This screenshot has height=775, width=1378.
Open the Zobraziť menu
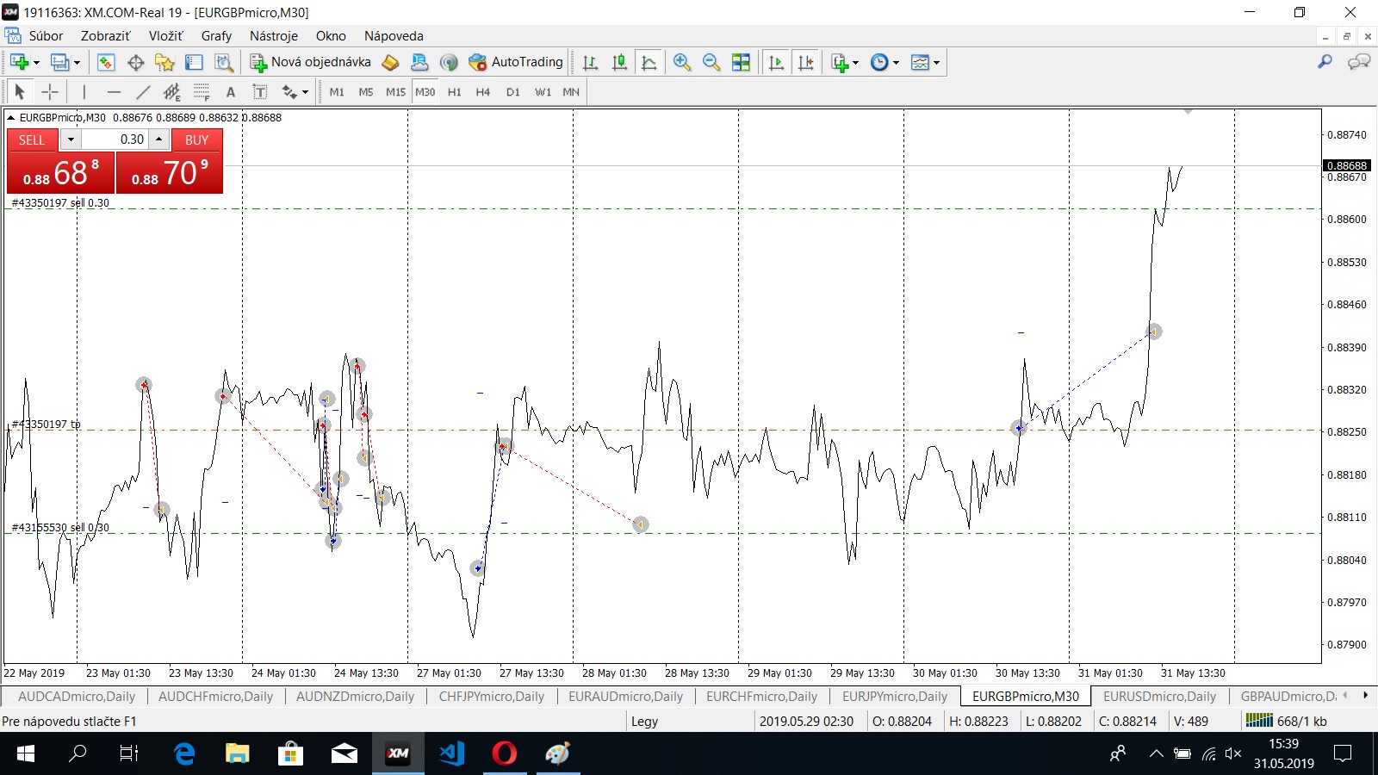(105, 35)
